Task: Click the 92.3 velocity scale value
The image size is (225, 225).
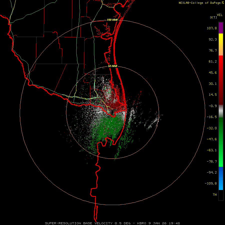Action: click(x=213, y=39)
